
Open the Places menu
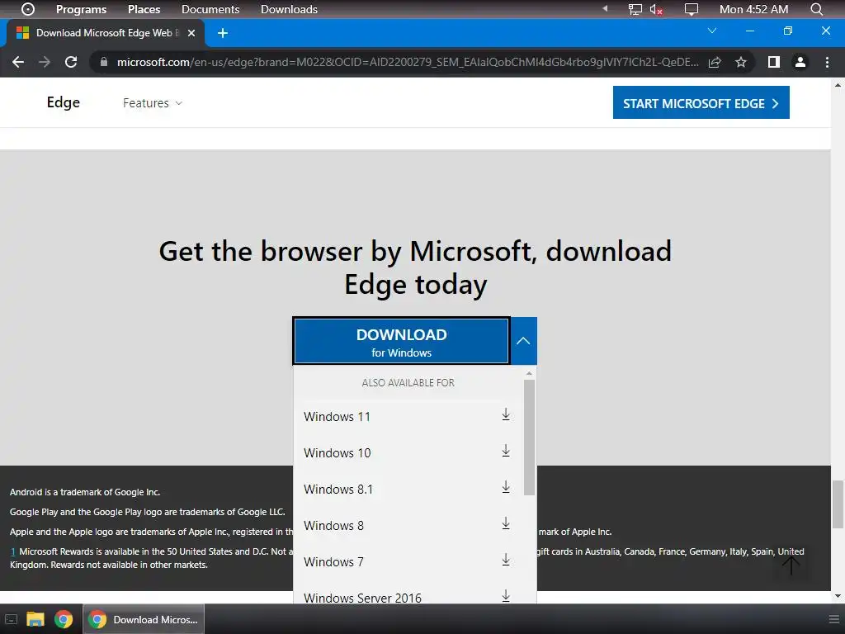[x=144, y=9]
